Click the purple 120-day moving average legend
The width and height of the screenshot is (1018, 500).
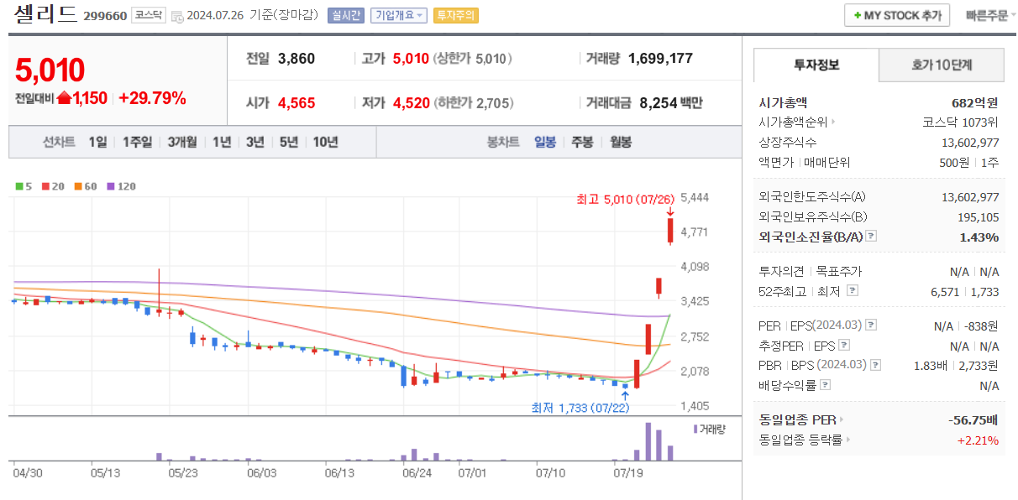tap(121, 186)
